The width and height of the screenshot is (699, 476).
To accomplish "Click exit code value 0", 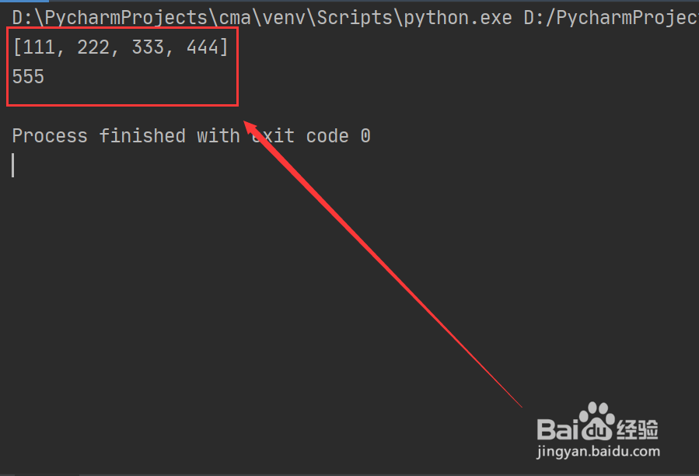I will (365, 136).
